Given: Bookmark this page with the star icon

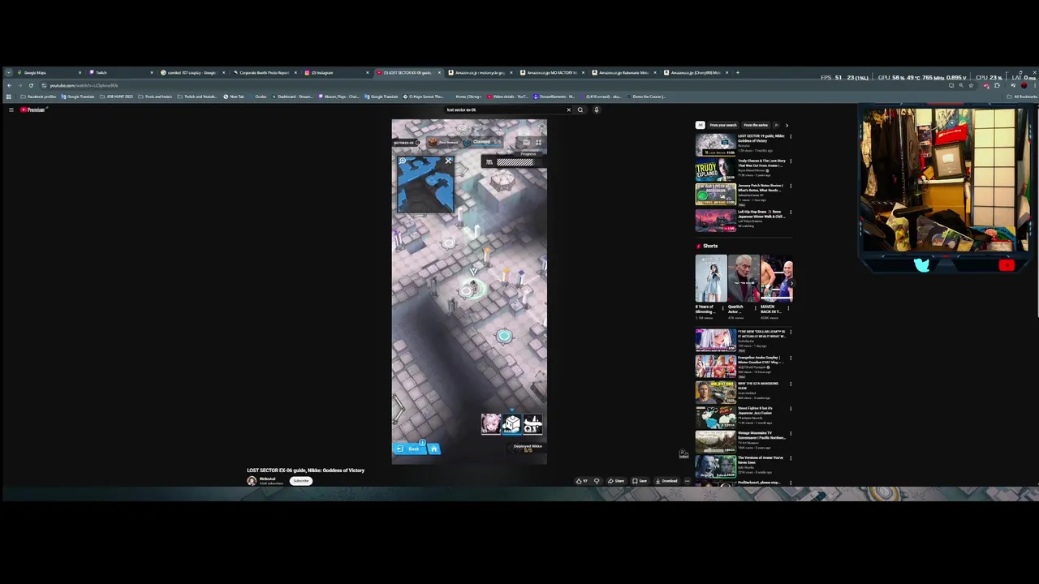Looking at the screenshot, I should tap(971, 85).
